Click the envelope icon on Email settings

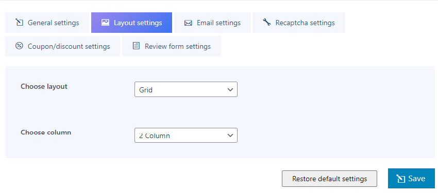(188, 23)
